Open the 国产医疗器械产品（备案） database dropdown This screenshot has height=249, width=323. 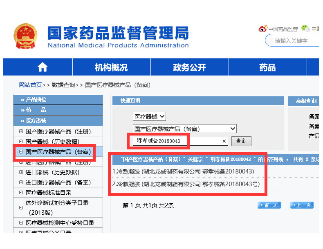point(184,129)
